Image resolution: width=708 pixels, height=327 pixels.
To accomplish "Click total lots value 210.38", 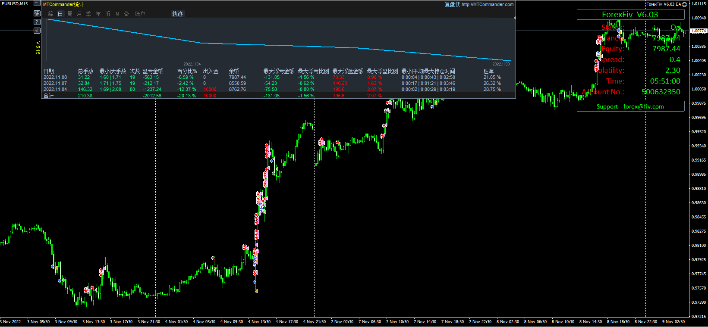I will point(85,96).
